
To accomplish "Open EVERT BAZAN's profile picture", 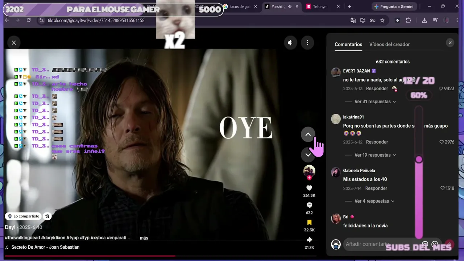I will [336, 72].
